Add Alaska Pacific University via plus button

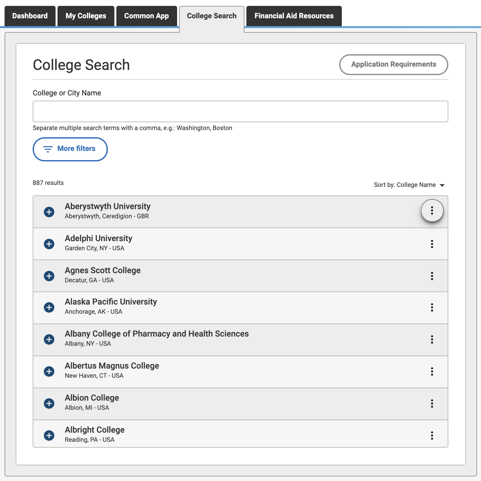pos(49,307)
